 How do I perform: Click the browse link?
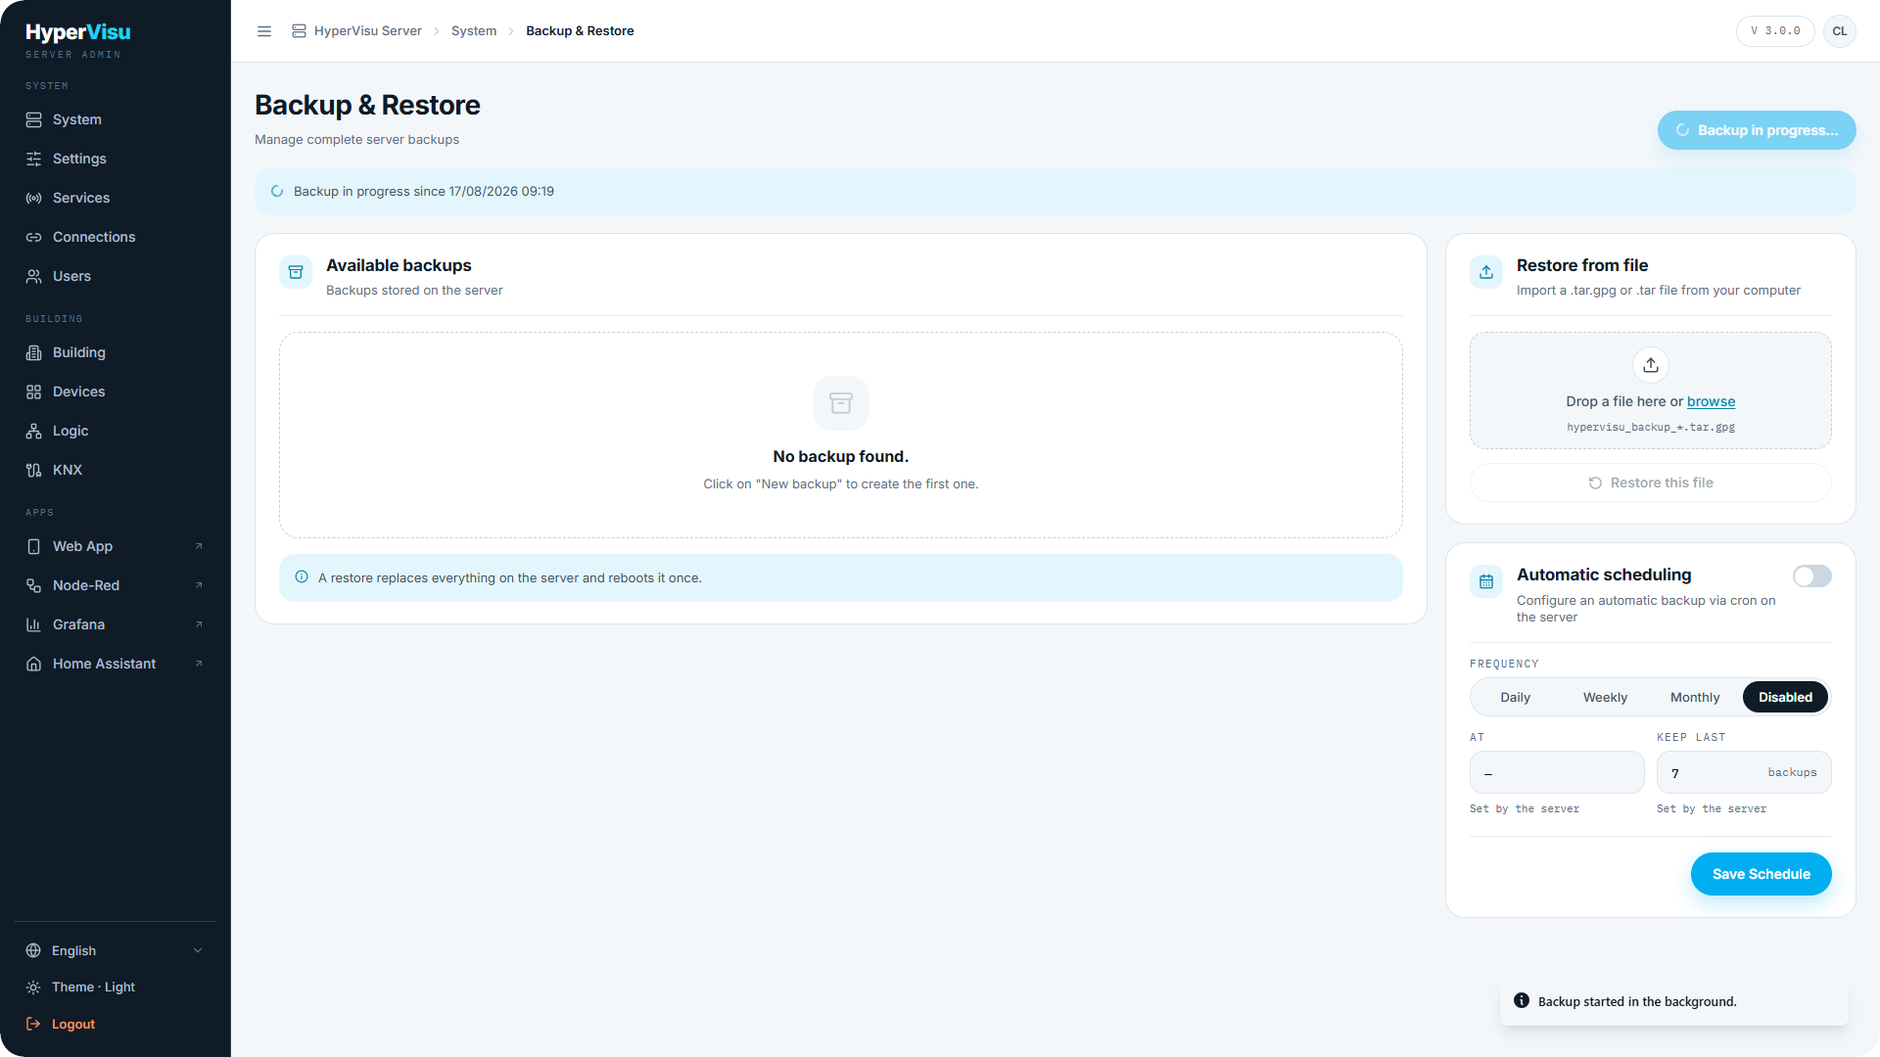[x=1711, y=401]
